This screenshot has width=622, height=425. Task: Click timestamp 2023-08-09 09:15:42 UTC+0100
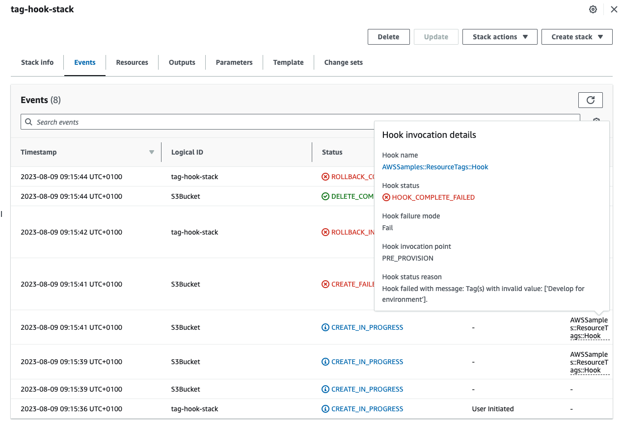click(71, 232)
